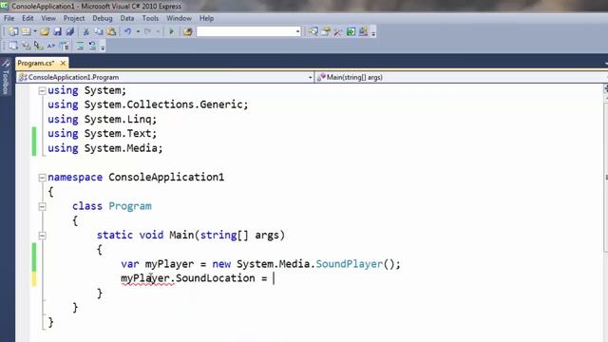Click the Toolbox wrench toolbar icon

coord(338,31)
